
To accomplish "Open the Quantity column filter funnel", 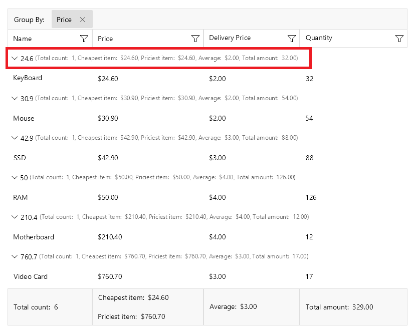I will pos(399,39).
